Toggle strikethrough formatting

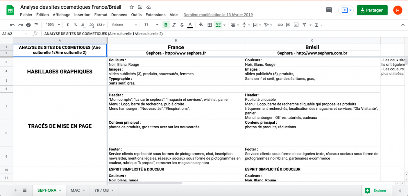181,25
